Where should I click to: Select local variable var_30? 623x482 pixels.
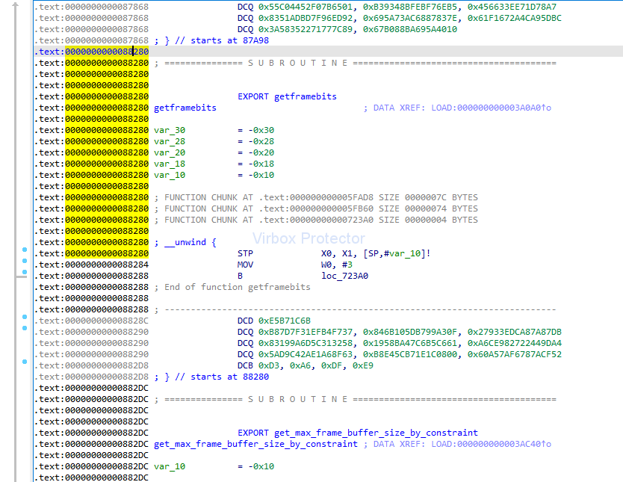click(170, 130)
